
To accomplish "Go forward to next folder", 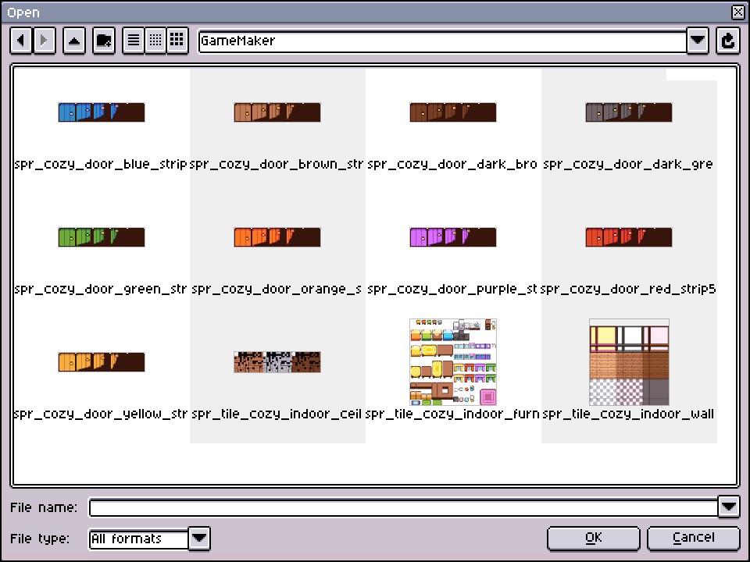I will 44,41.
